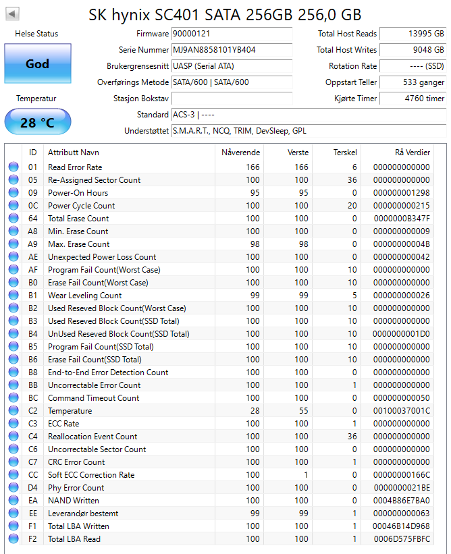Click the Total Host Writes value box
The height and width of the screenshot is (554, 451).
point(413,50)
